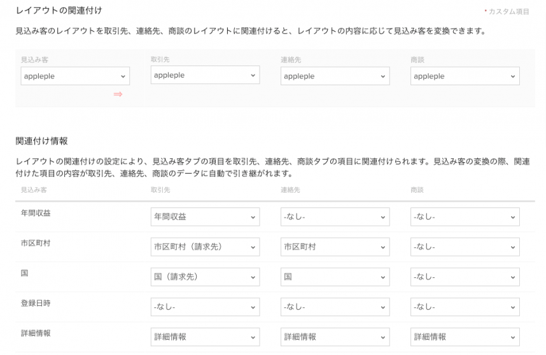
Task: Open 詳細情報 row's 取引先 dropdown
Action: 205,337
